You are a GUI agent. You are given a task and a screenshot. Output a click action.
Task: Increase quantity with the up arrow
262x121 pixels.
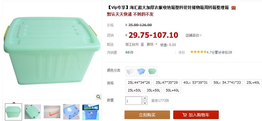(145, 98)
